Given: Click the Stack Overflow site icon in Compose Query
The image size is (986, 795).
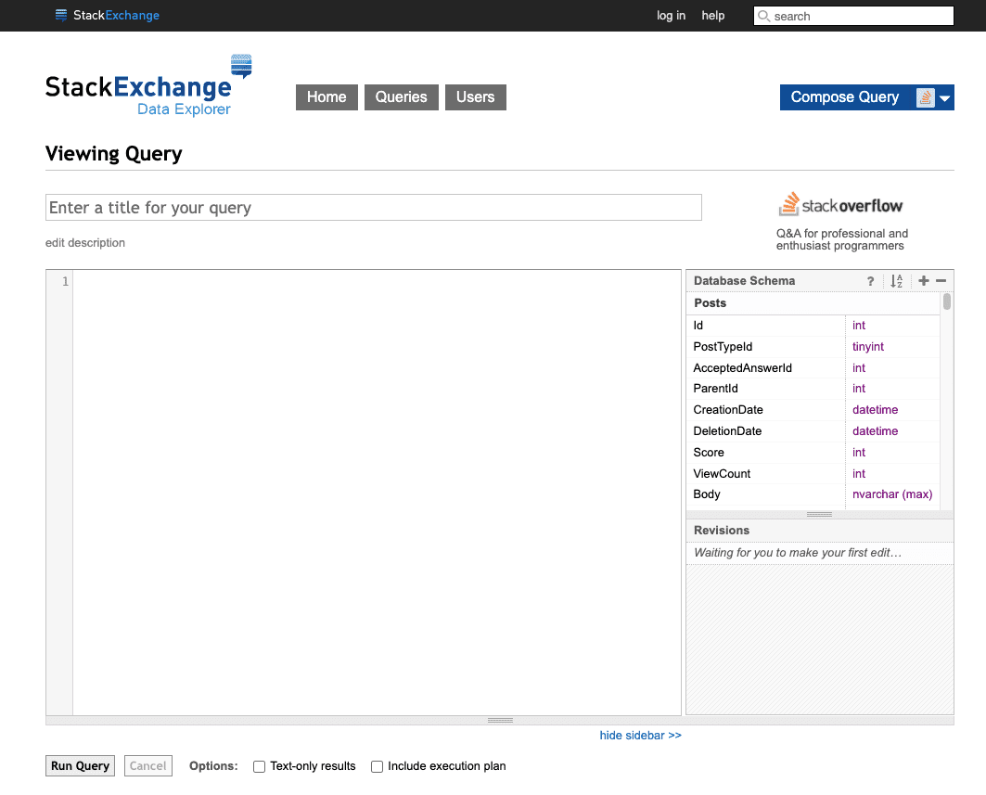Looking at the screenshot, I should coord(925,97).
